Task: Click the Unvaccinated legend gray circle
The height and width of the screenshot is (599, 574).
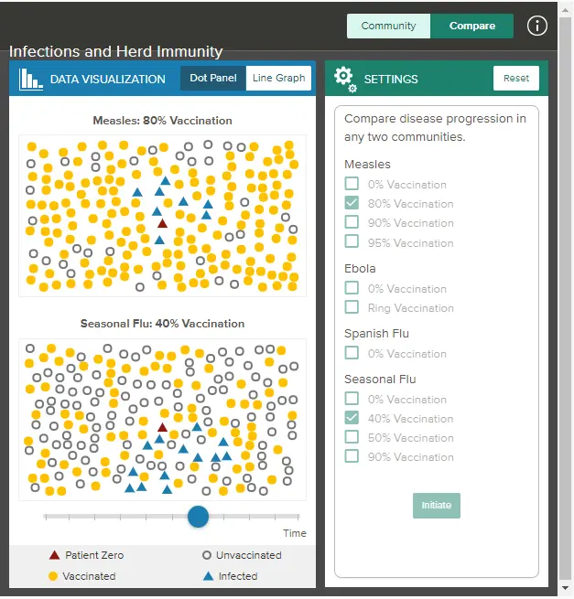Action: (207, 555)
